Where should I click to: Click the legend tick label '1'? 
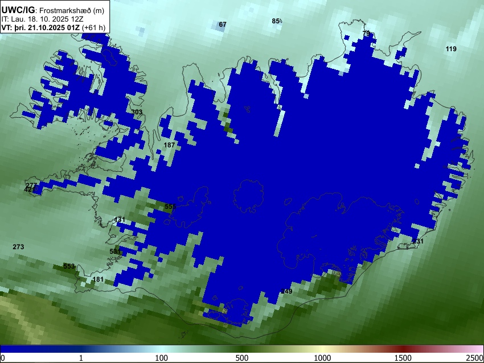coord(81,358)
